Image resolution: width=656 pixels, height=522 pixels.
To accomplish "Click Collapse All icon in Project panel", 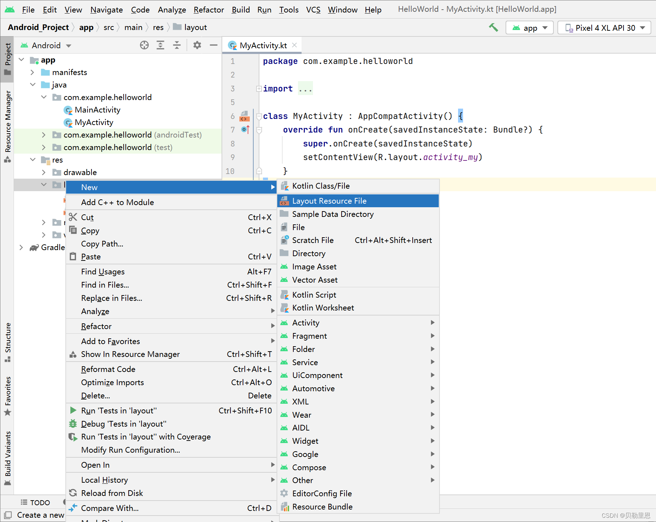I will pos(177,45).
